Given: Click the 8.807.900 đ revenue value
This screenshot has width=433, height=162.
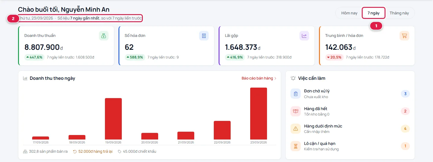Looking at the screenshot, I should coord(44,47).
